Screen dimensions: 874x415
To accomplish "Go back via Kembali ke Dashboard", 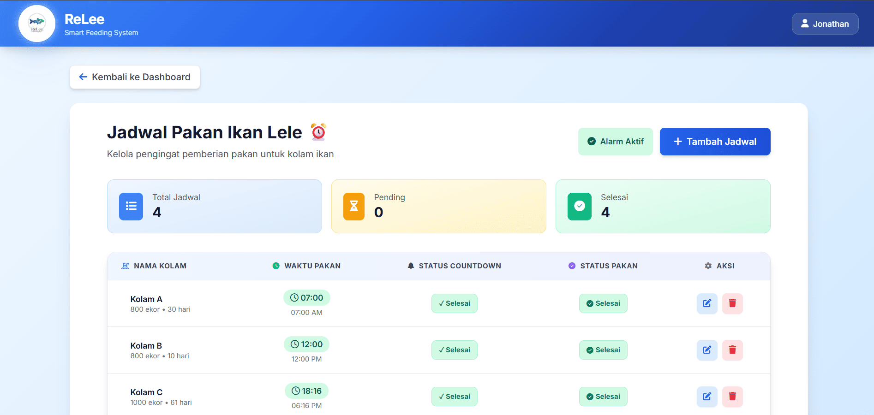I will pos(135,77).
